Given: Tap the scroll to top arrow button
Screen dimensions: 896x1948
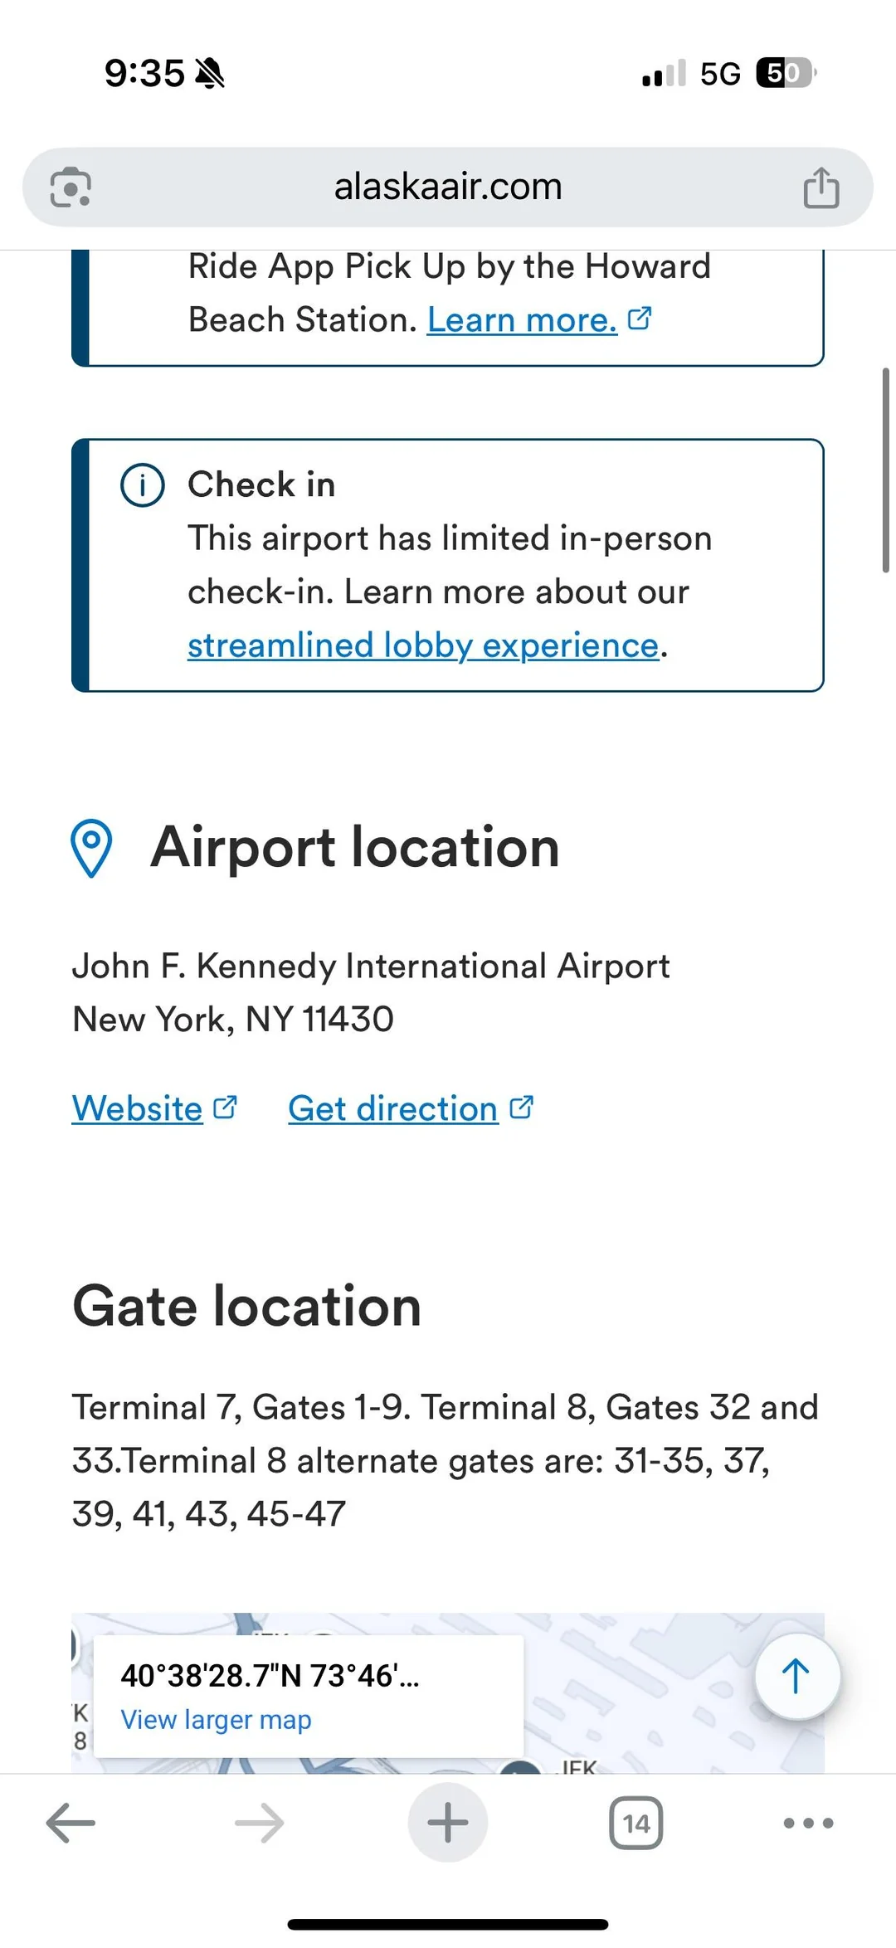Looking at the screenshot, I should tap(796, 1676).
